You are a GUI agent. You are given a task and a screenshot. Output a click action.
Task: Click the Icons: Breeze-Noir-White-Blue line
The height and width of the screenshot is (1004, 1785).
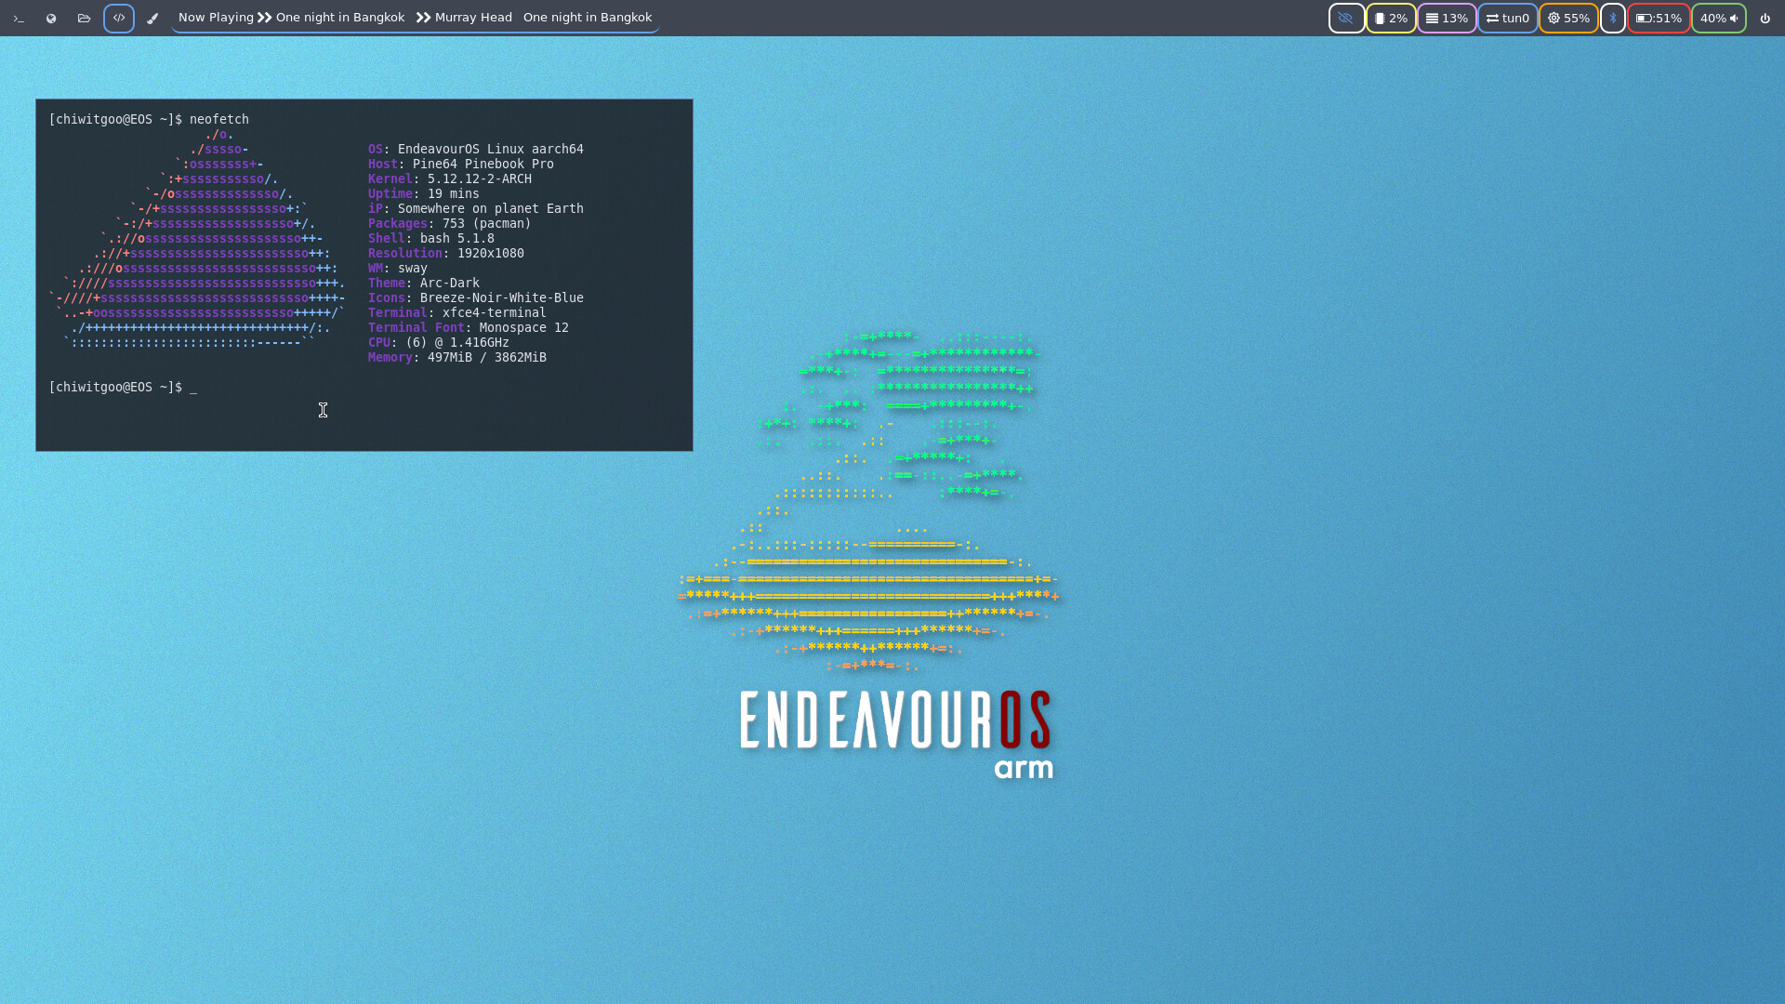[x=476, y=297]
